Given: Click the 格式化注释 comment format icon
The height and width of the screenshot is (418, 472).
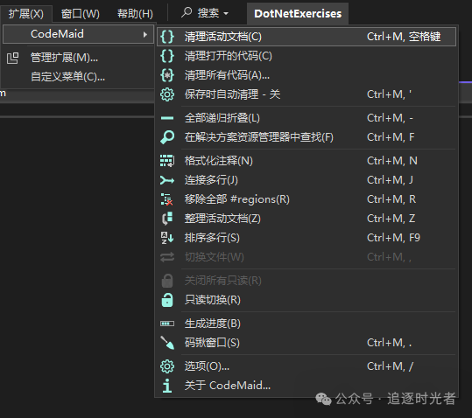Looking at the screenshot, I should coord(167,161).
